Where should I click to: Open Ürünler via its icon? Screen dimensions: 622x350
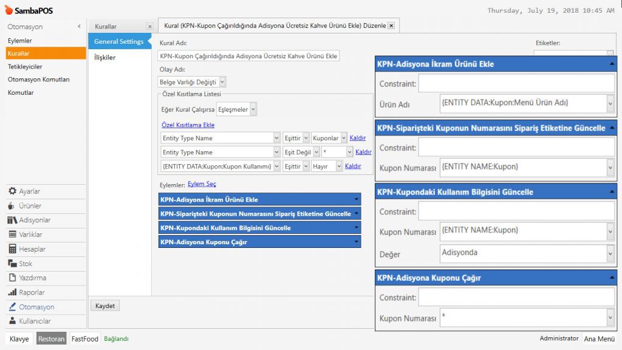[12, 206]
